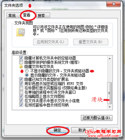Close the 文件夹选项 dialog

(x=113, y=4)
